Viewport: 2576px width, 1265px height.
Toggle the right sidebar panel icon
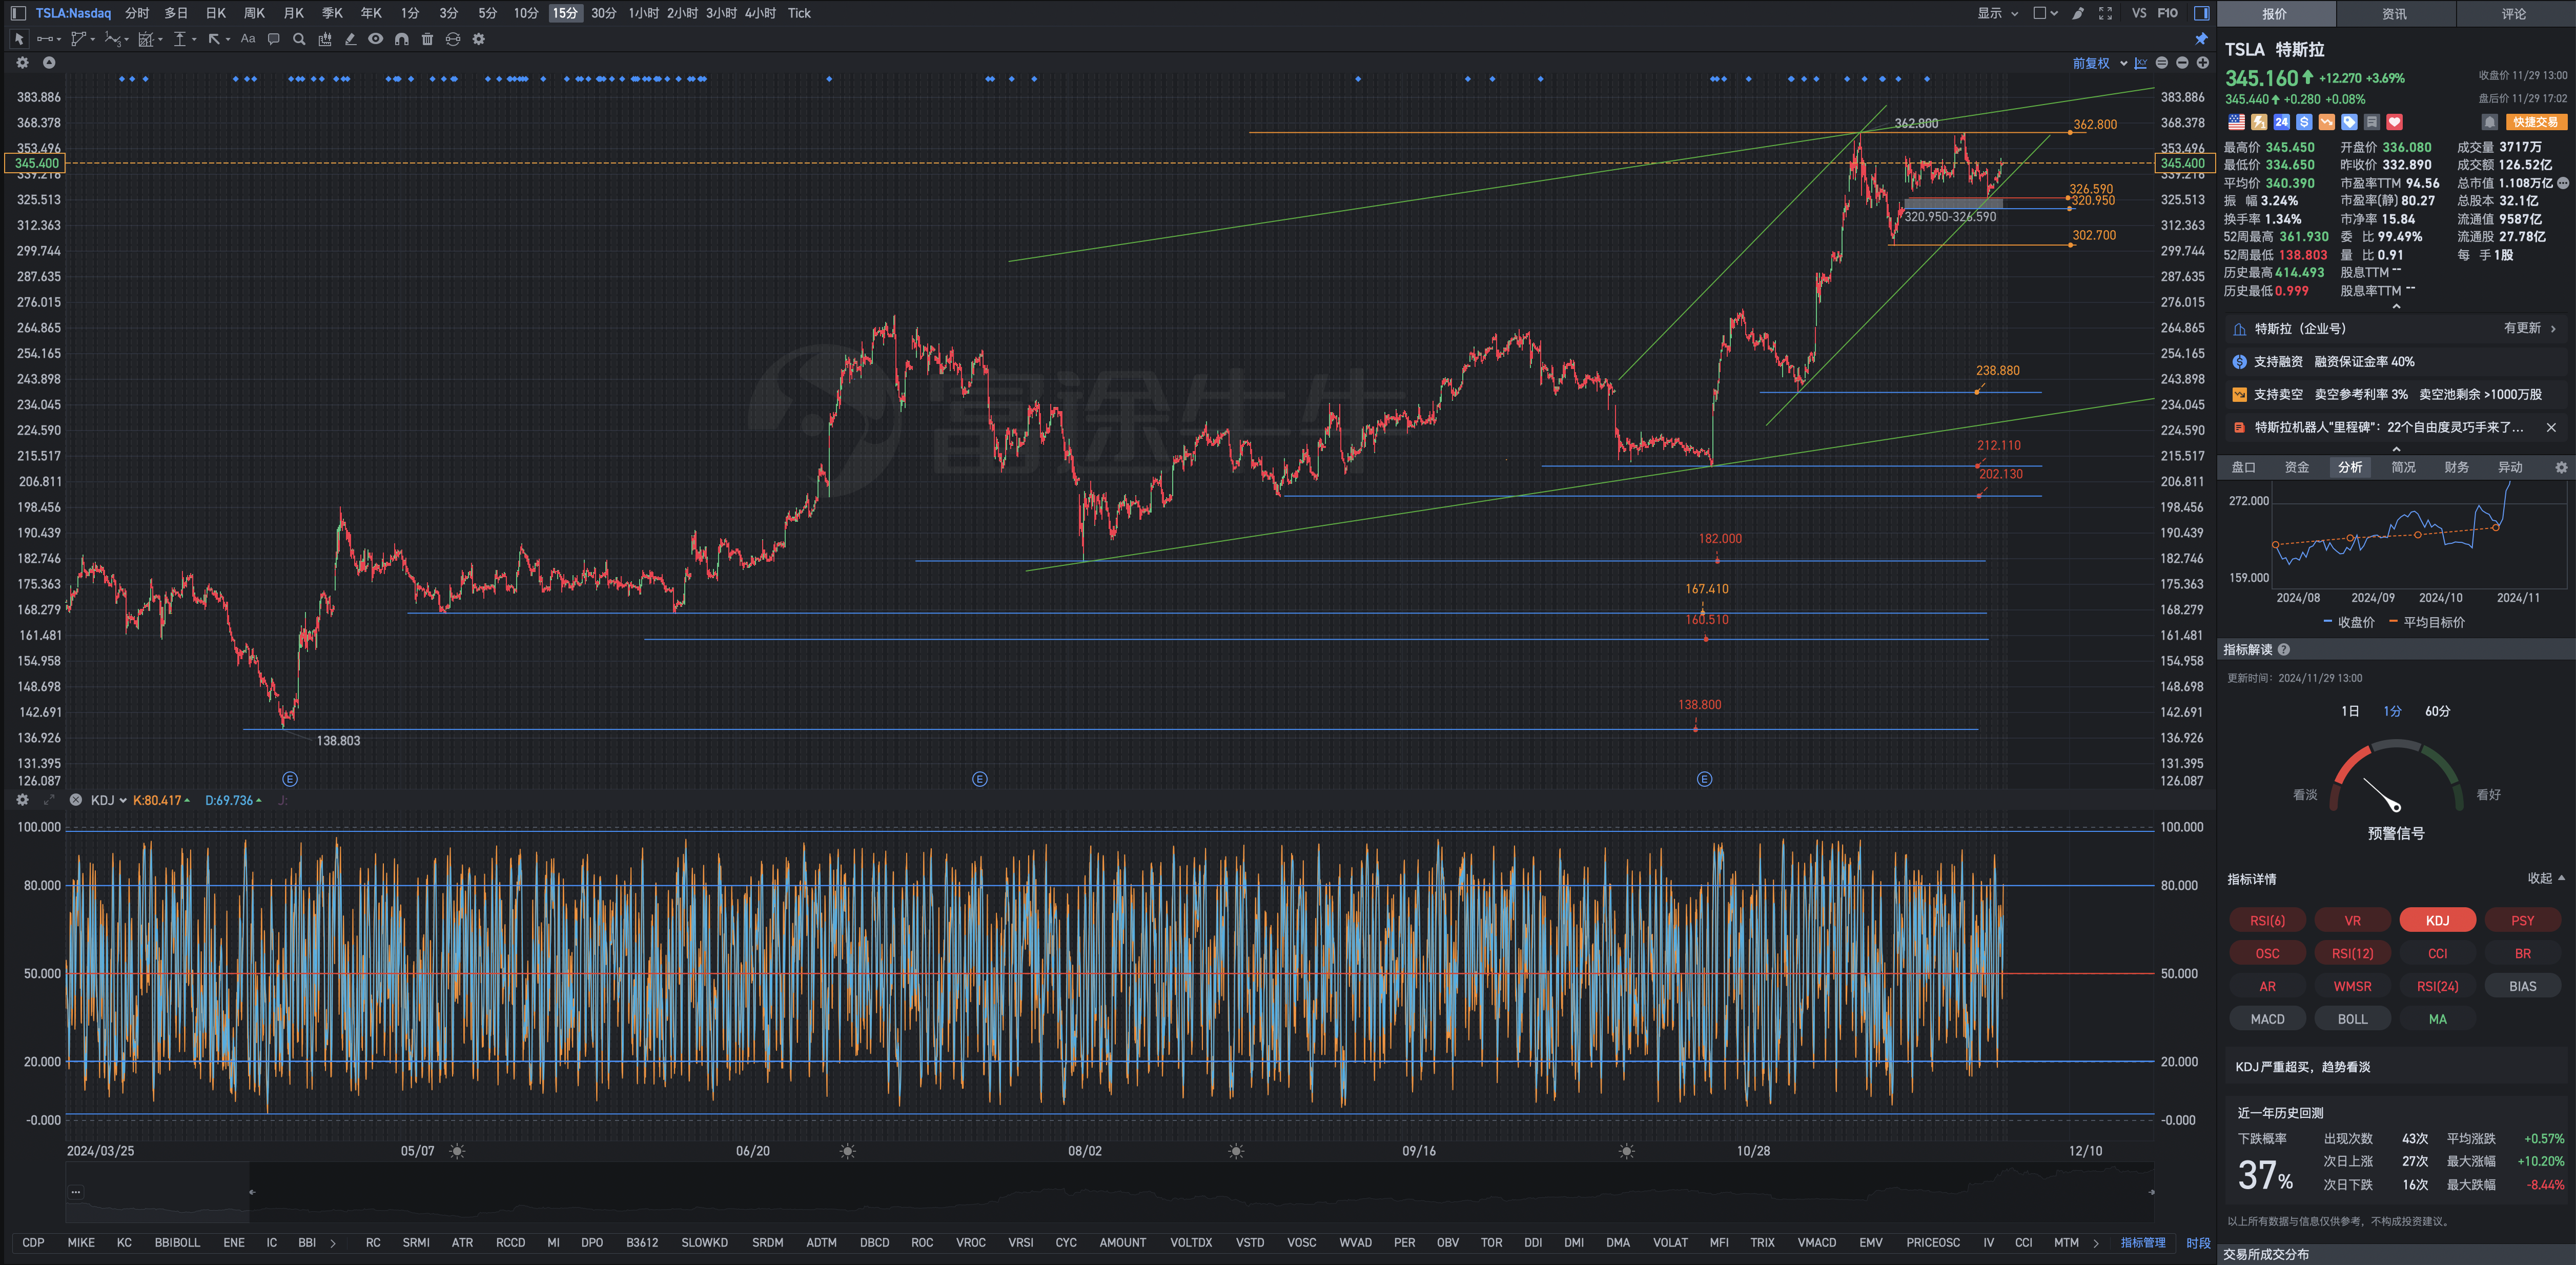click(2201, 13)
